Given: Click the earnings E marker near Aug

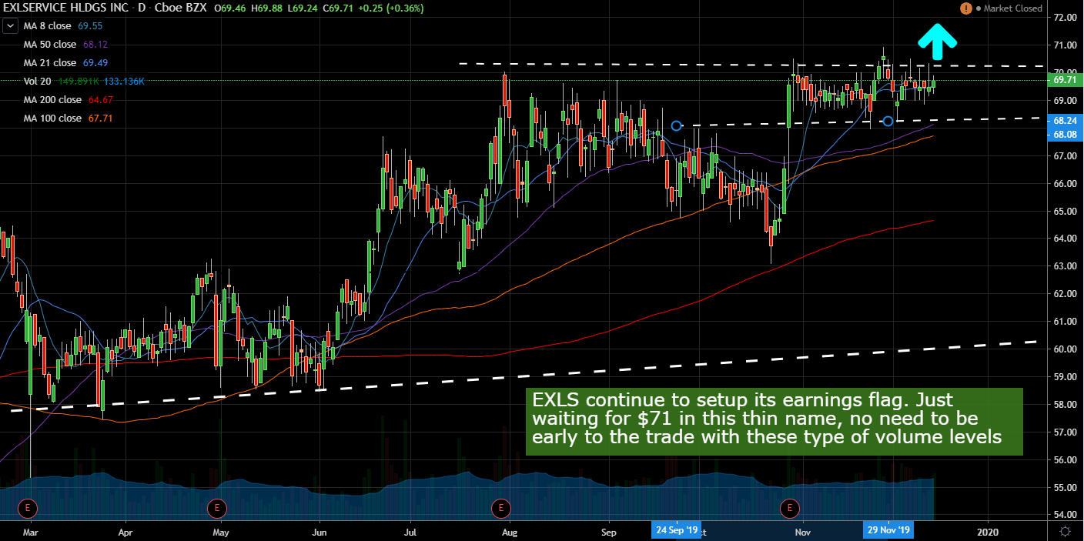Looking at the screenshot, I should [500, 508].
